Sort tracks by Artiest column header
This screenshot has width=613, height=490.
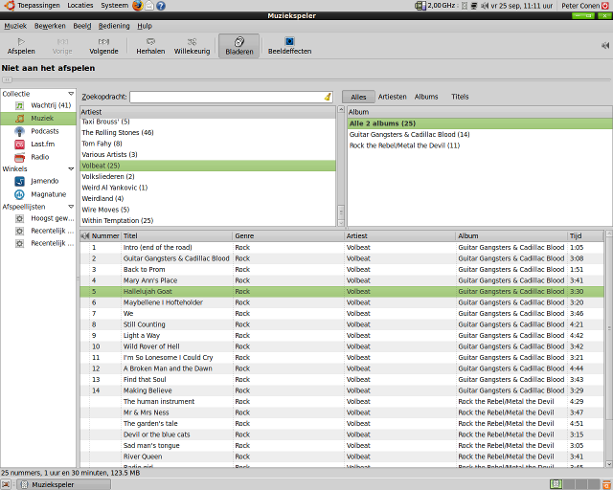tap(400, 236)
